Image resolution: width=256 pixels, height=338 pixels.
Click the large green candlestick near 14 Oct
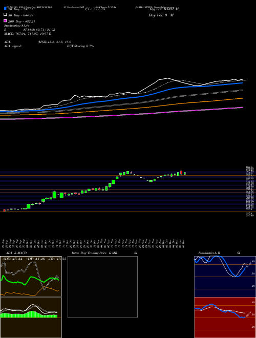tap(54, 195)
